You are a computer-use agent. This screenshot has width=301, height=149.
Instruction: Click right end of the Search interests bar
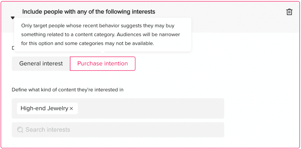point(215,130)
